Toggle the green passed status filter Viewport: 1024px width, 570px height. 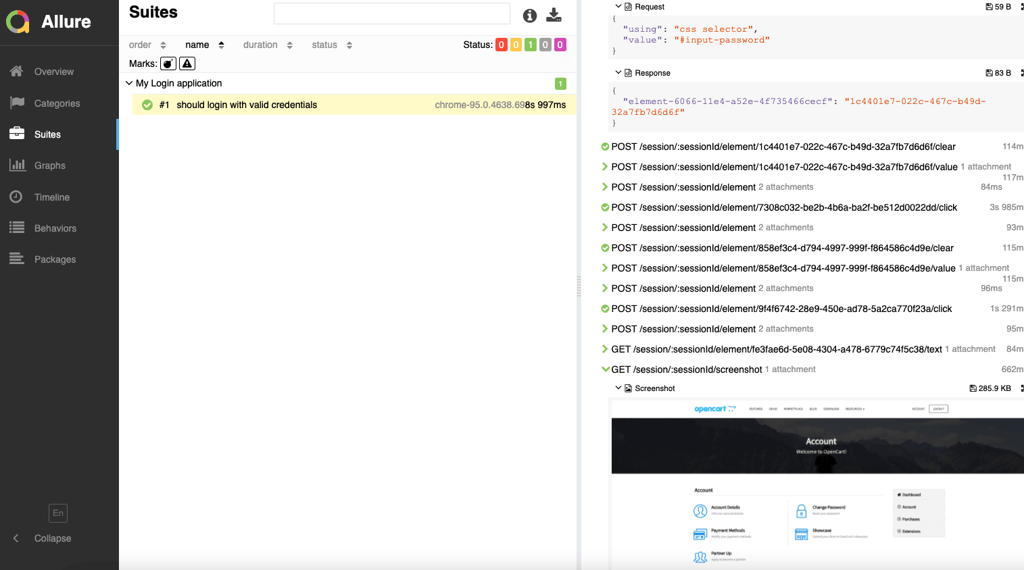tap(531, 45)
